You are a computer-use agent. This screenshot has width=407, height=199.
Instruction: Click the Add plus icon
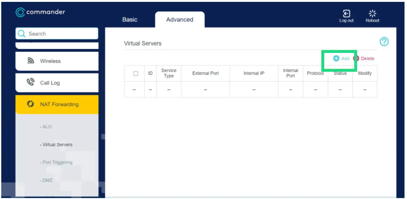pos(336,58)
